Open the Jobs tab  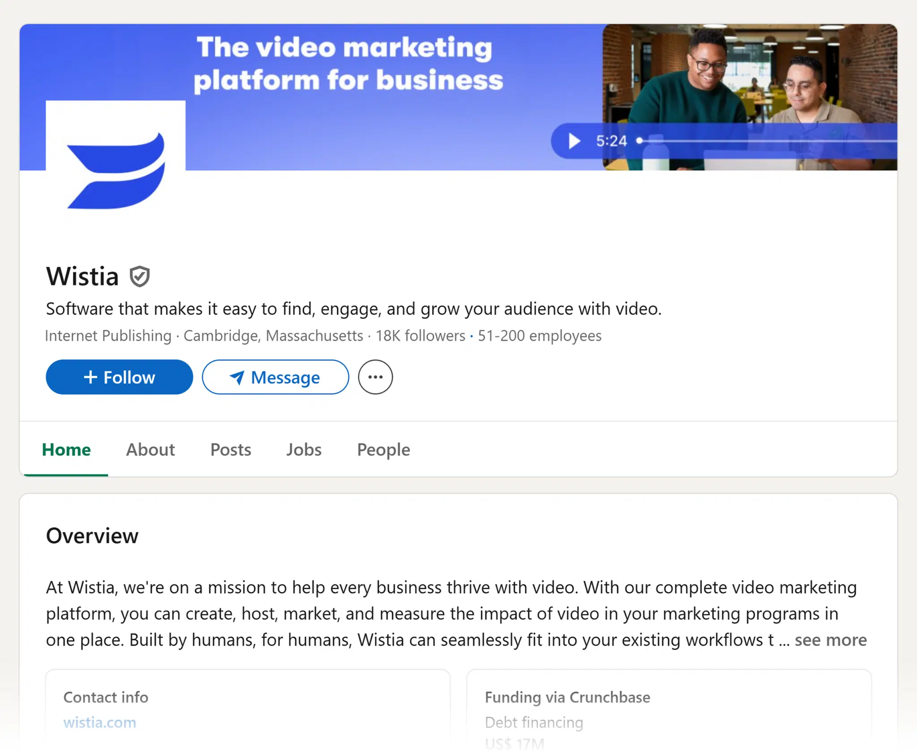pos(304,449)
